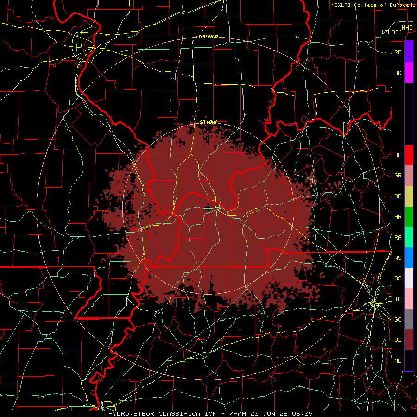The image size is (417, 417).
Task: Click the RF purple legend swatch
Action: [409, 52]
